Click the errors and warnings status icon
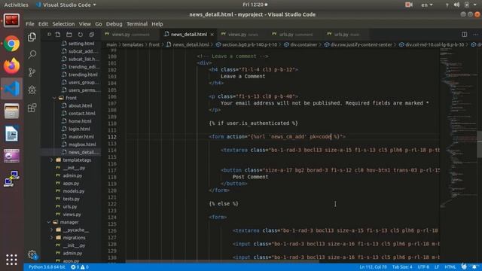The image size is (482, 271). 80,267
